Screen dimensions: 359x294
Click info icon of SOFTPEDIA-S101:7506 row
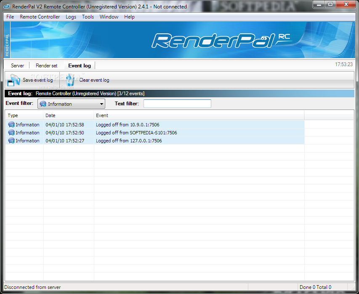(x=11, y=133)
